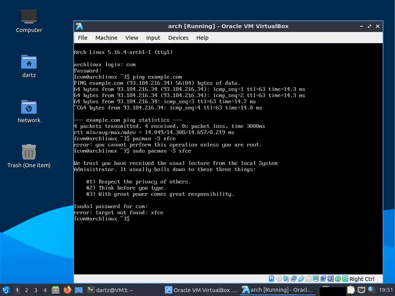Select the dartz home folder icon
Screen dimensions: 395x296
pos(29,66)
